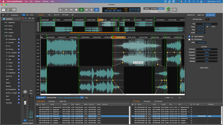Expand the Commands dropdown above the AudioFiles list
Screen dimensions: 223x125
15,15
